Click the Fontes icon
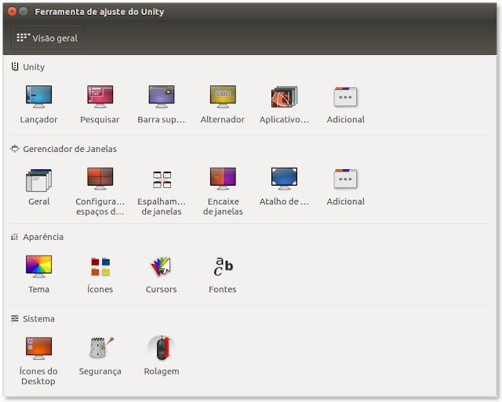 pos(222,267)
